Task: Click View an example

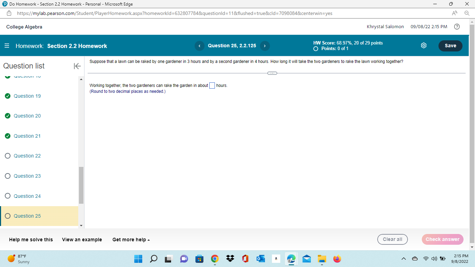Action: click(x=82, y=240)
